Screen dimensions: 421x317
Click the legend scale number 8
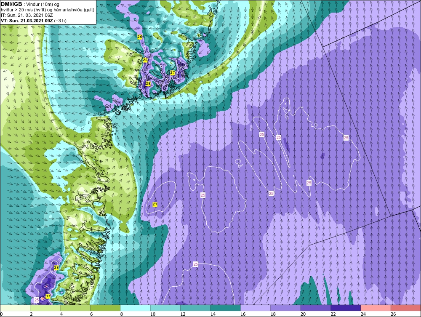pos(122,314)
